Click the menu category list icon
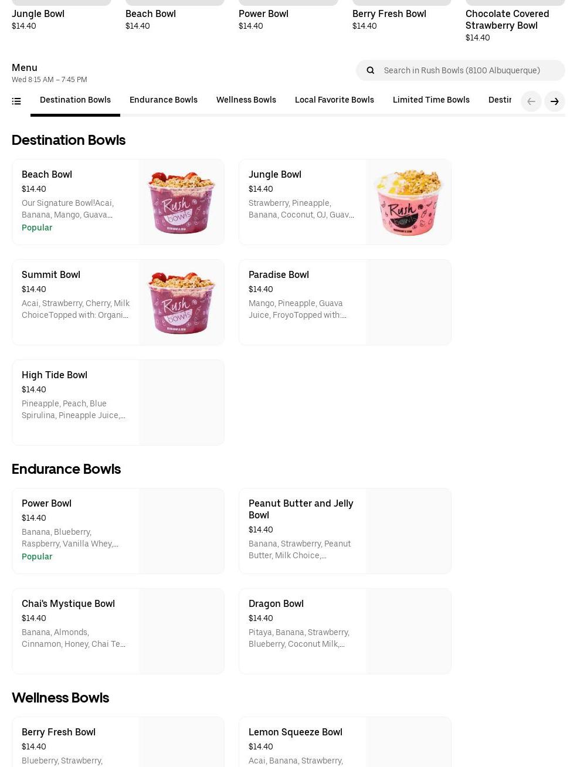577x767 pixels. click(x=16, y=101)
